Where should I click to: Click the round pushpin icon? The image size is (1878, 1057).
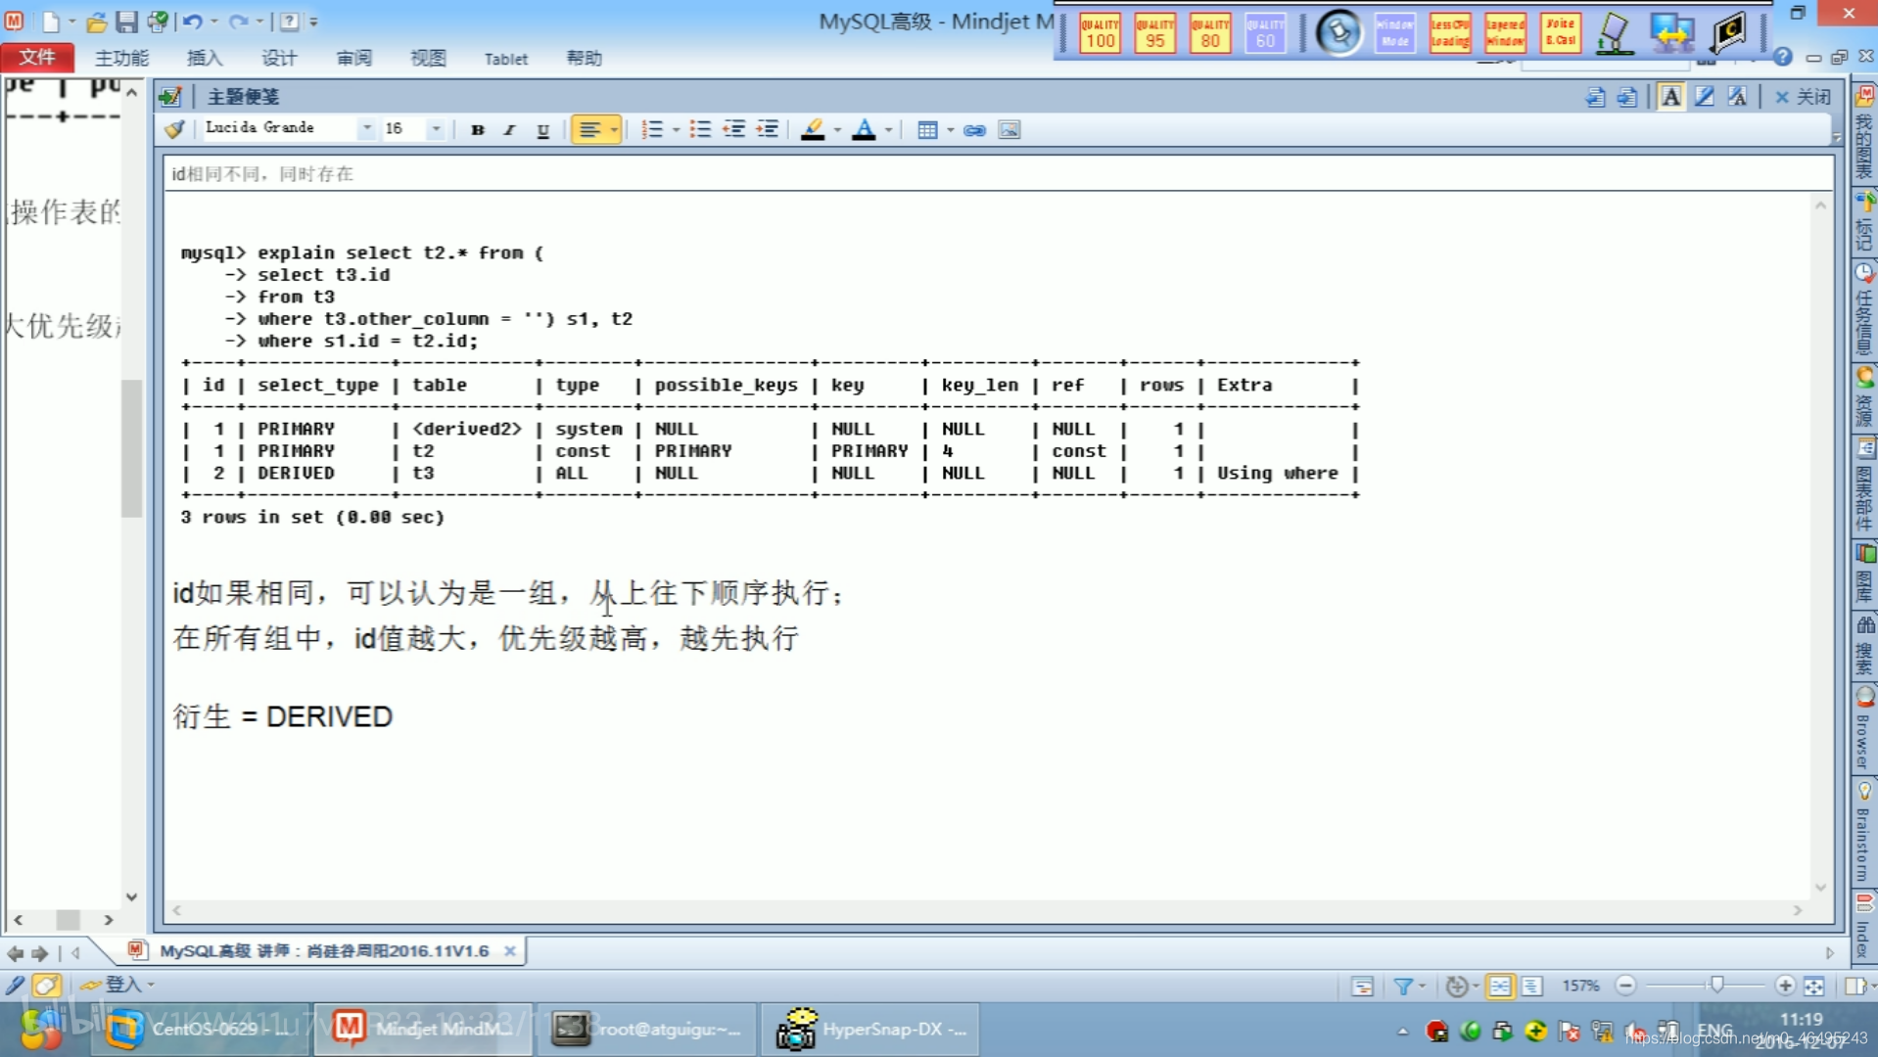click(x=1338, y=33)
